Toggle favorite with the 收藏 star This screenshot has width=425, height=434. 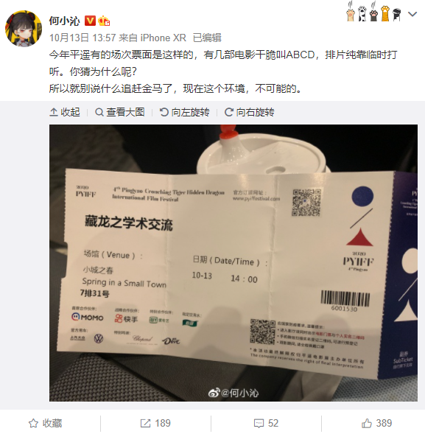point(46,423)
